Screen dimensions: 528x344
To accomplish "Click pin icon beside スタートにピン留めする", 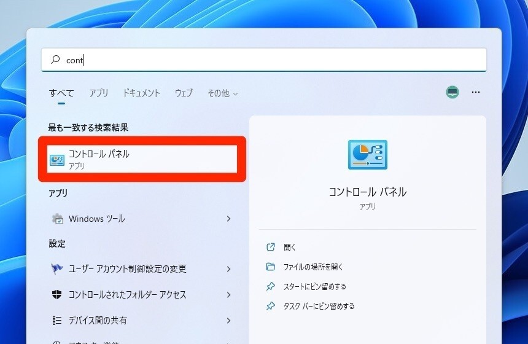I will coord(270,286).
